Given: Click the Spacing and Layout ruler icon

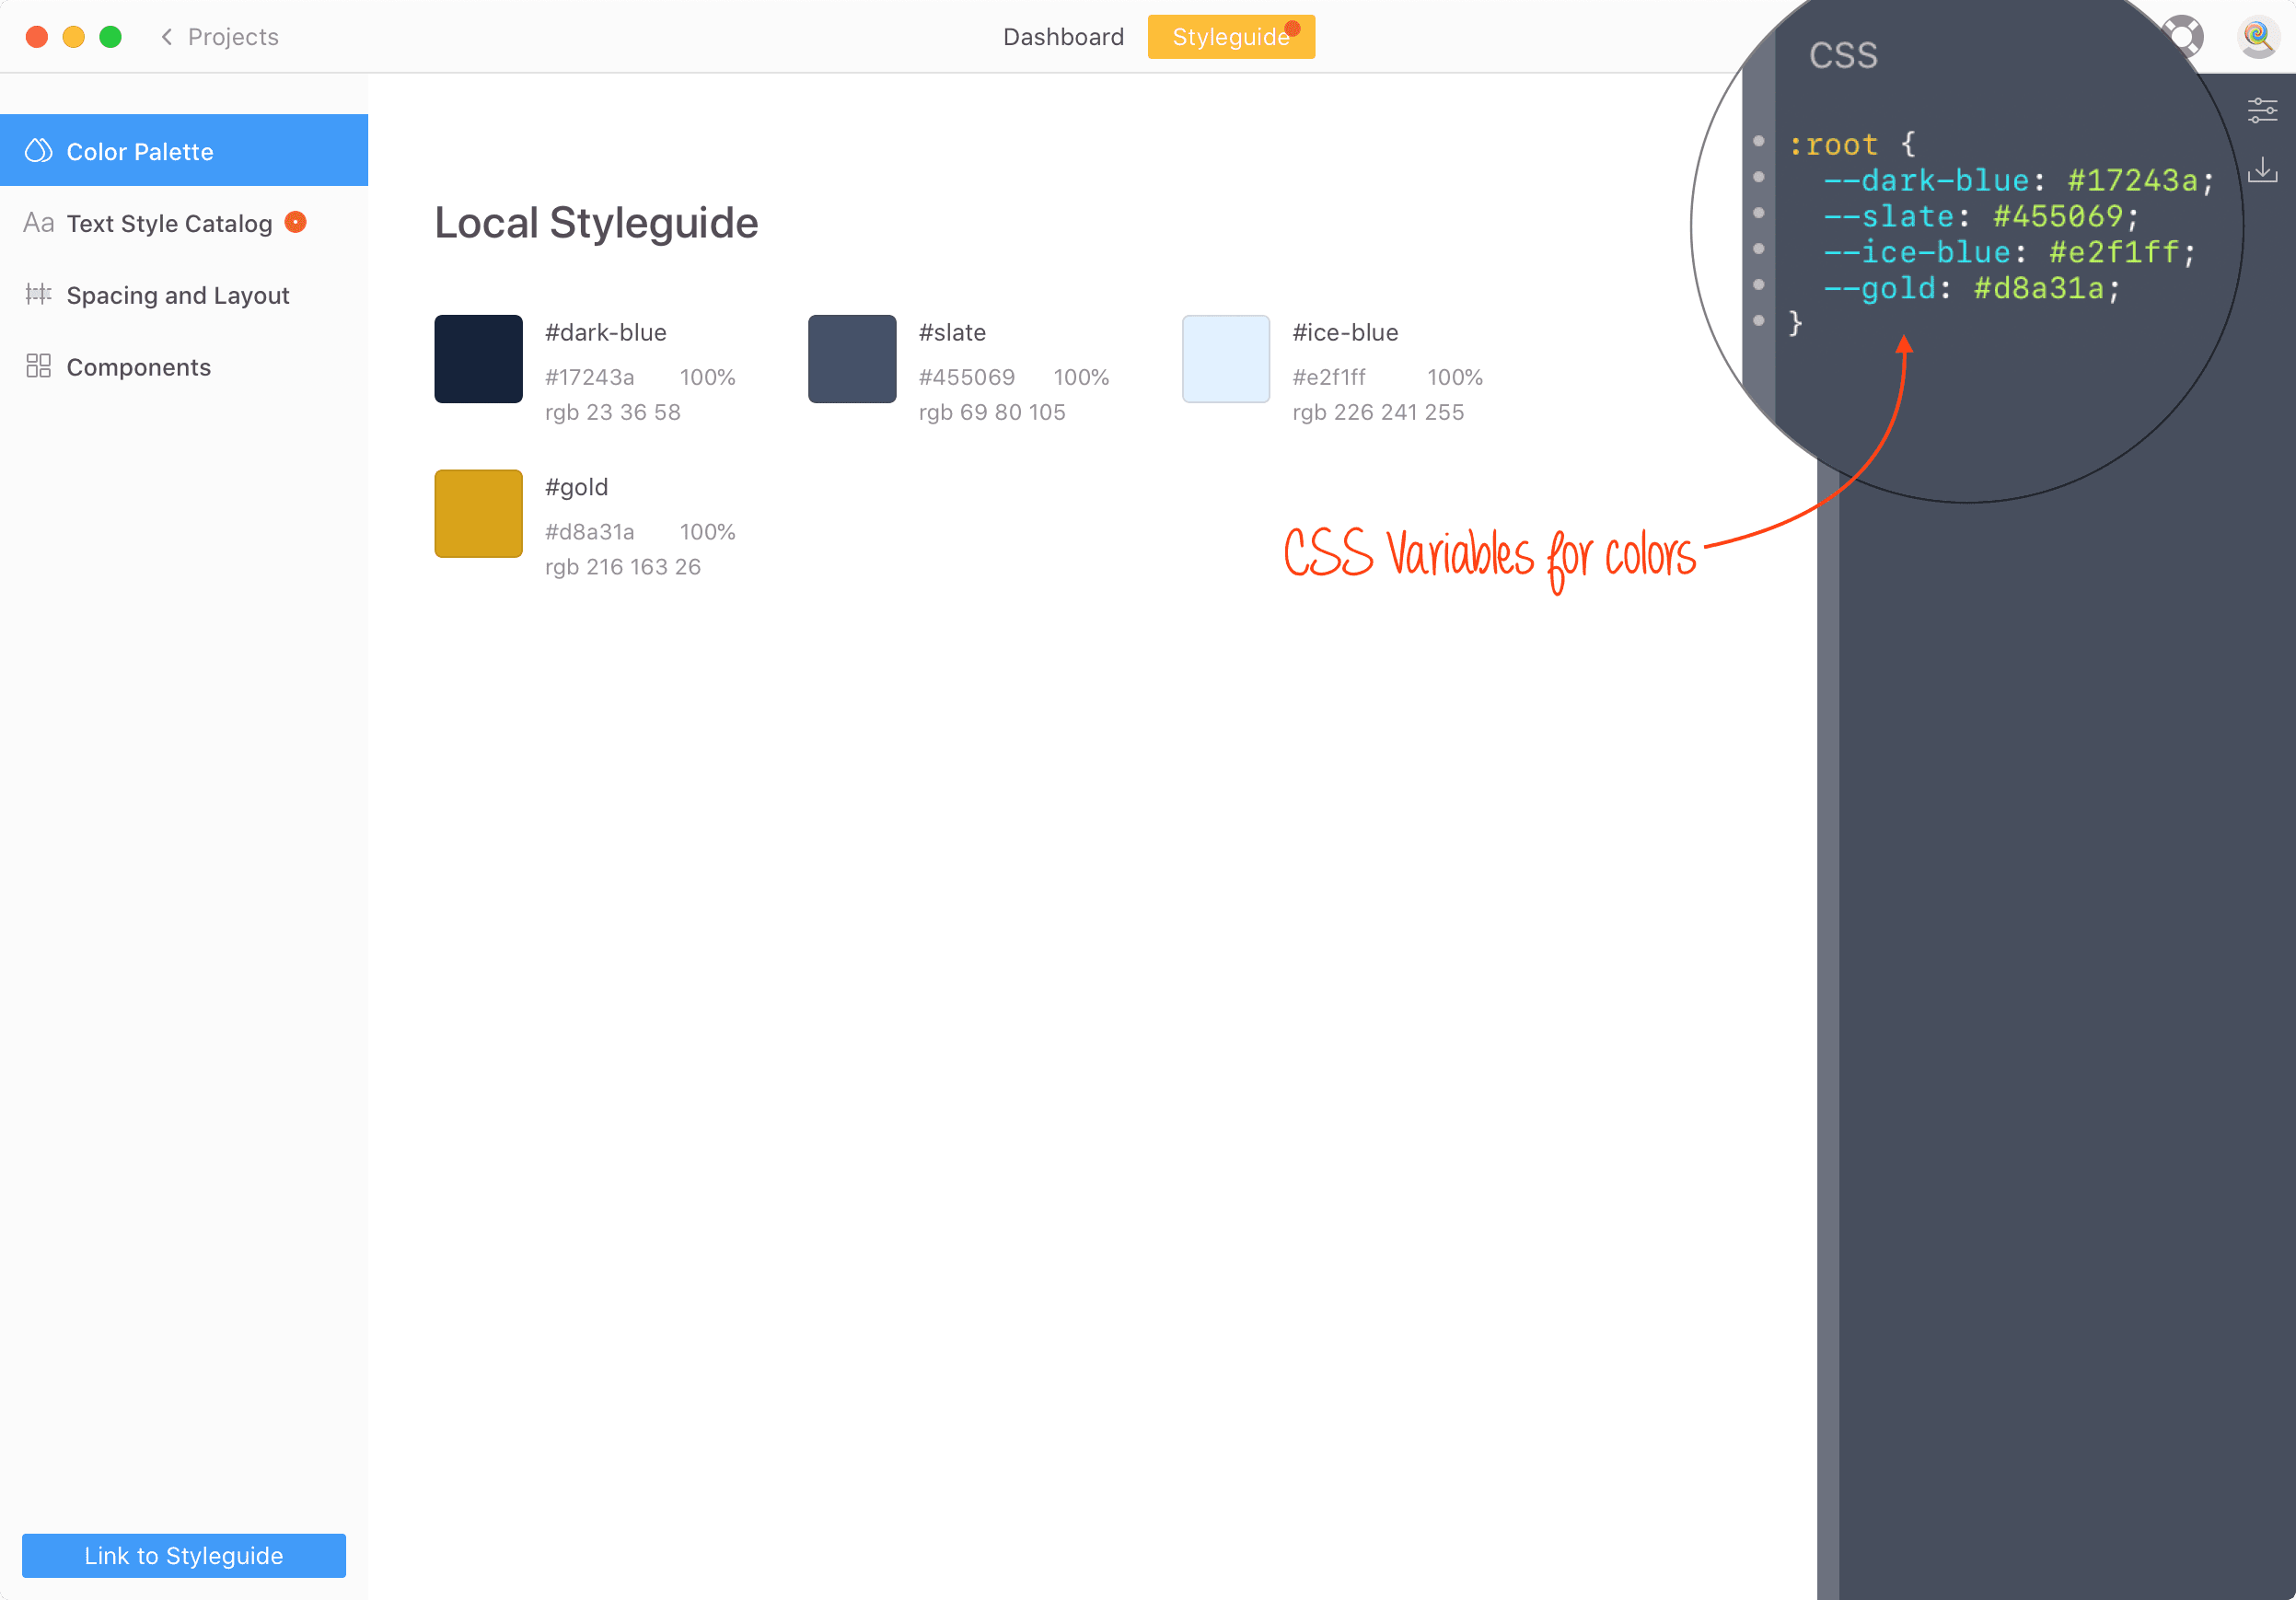Looking at the screenshot, I should 38,294.
